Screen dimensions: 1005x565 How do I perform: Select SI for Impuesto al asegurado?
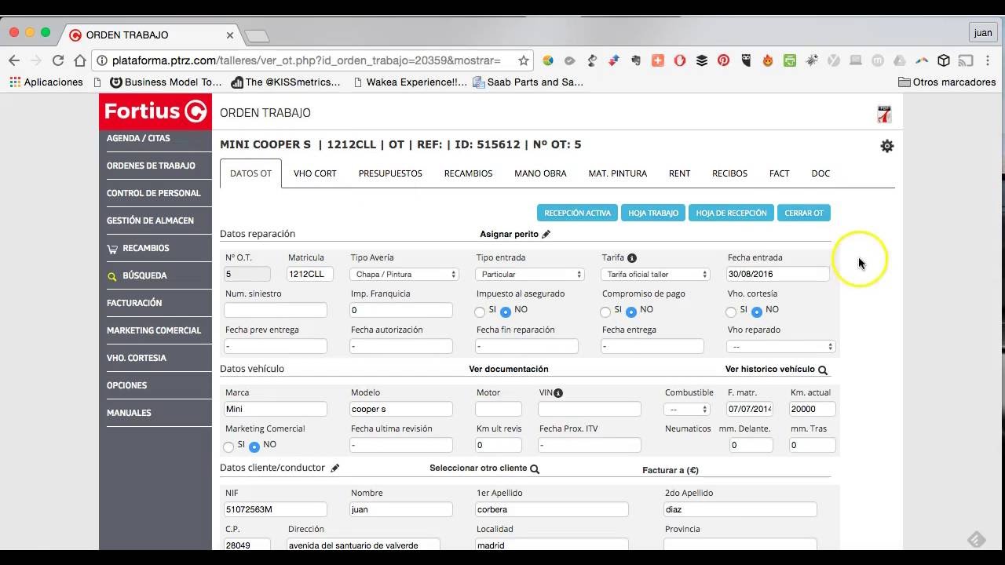click(480, 312)
